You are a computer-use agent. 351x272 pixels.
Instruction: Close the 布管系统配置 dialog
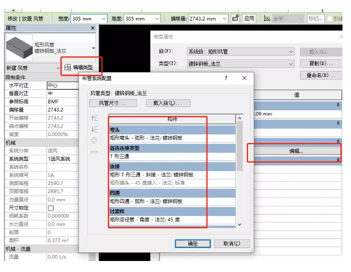pos(244,78)
